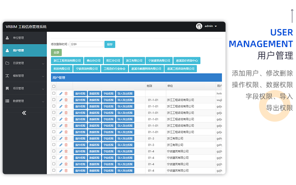Click the 单位管理 person icon in sidebar
The height and width of the screenshot is (185, 296).
(7, 38)
